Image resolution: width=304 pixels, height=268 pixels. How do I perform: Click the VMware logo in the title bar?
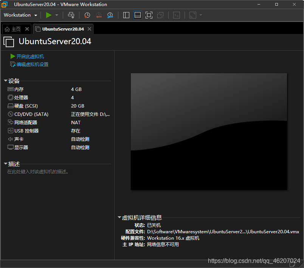5,5
